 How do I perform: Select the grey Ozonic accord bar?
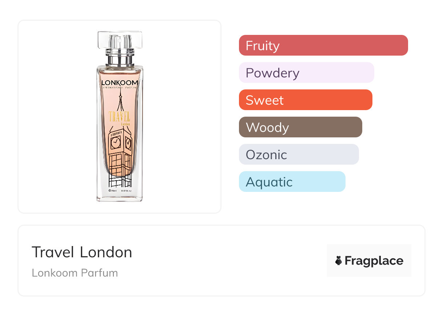(x=299, y=154)
